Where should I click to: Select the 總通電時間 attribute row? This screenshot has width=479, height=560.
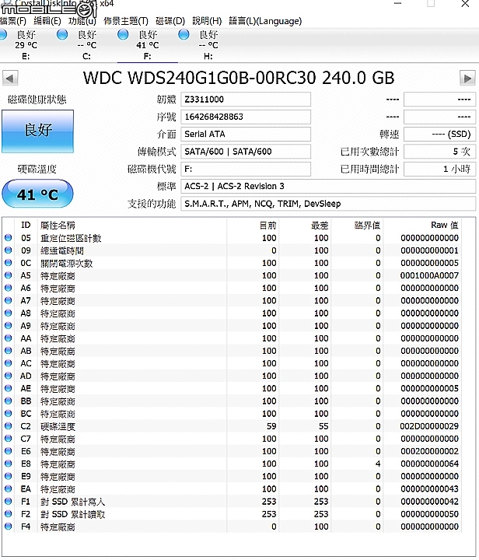tap(232, 250)
